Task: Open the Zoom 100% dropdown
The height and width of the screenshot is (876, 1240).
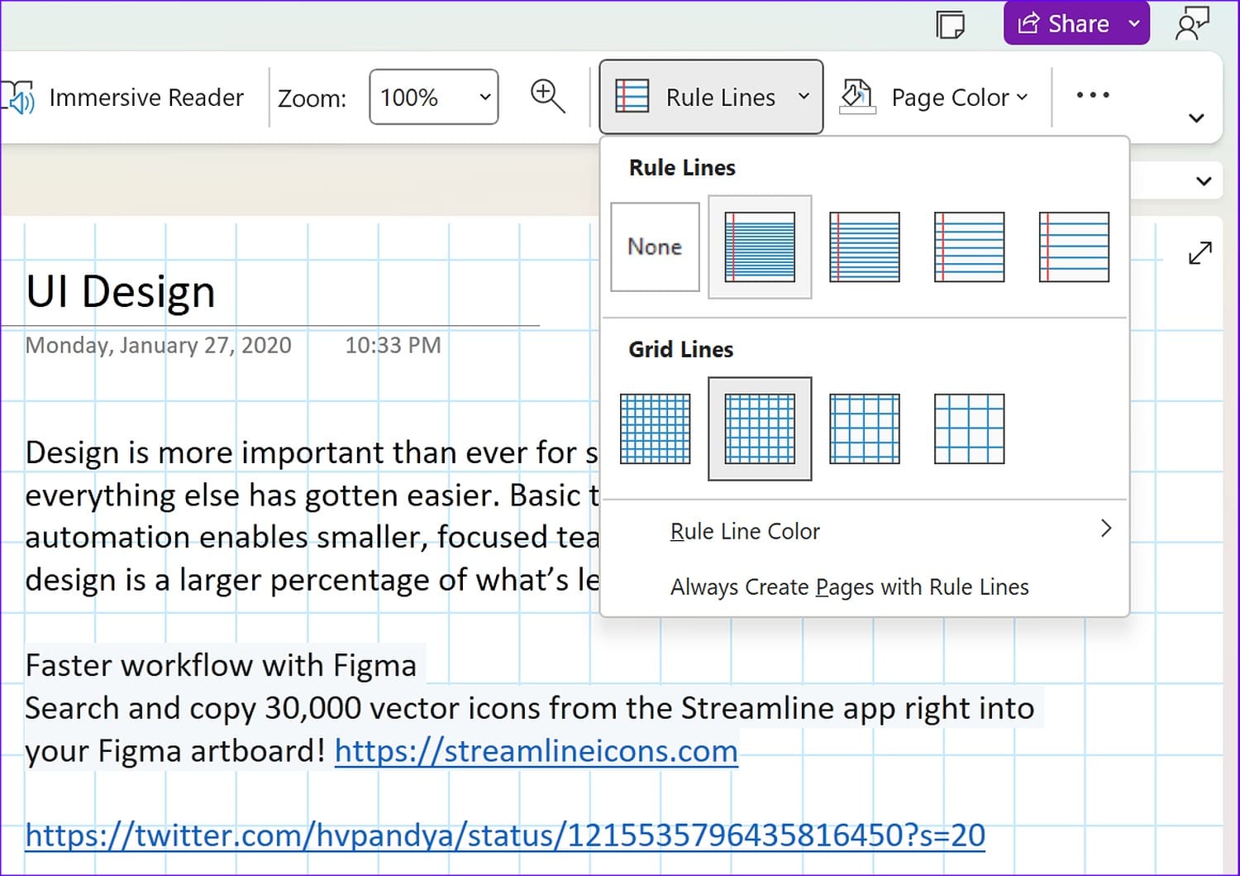Action: coord(434,98)
